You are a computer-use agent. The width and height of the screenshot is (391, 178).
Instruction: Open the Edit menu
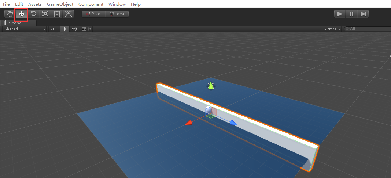(19, 4)
